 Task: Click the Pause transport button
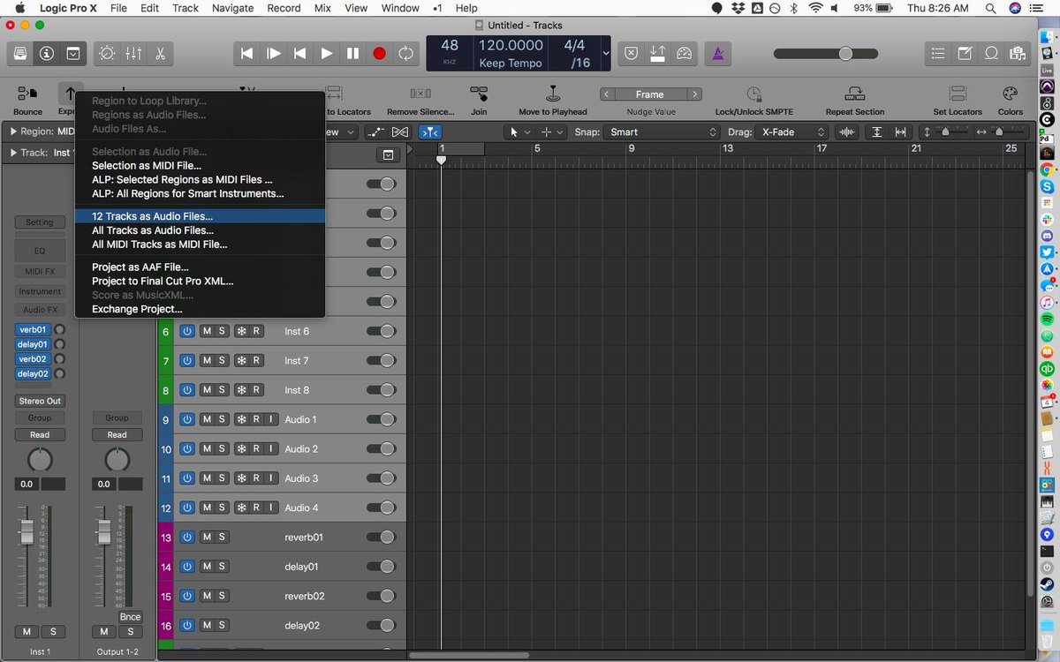[353, 53]
